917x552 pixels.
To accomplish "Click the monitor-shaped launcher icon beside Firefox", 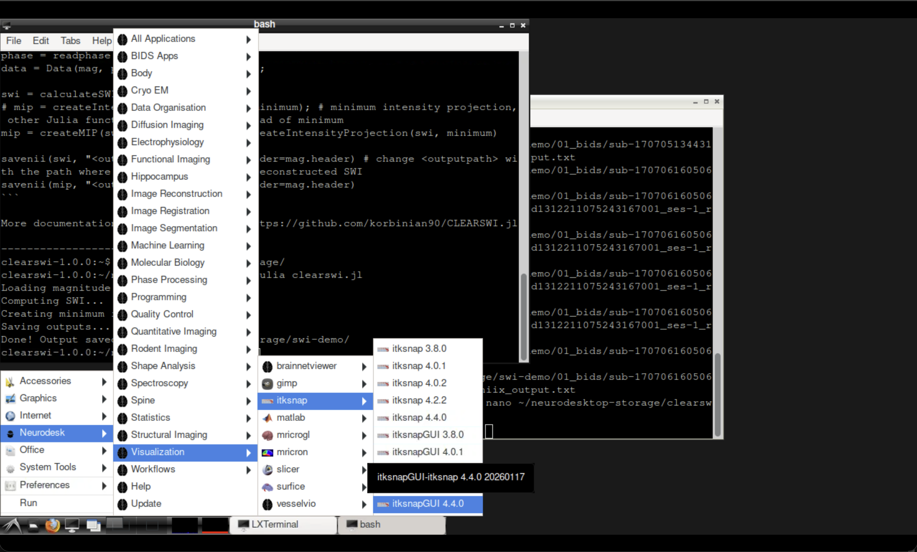I will (72, 525).
